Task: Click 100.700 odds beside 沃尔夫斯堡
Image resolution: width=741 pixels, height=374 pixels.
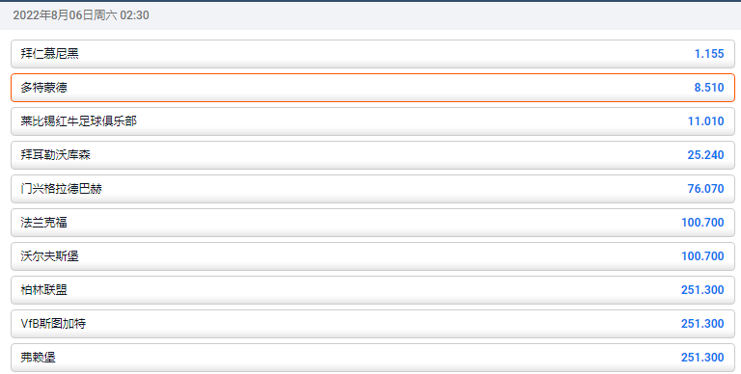Action: (x=702, y=256)
